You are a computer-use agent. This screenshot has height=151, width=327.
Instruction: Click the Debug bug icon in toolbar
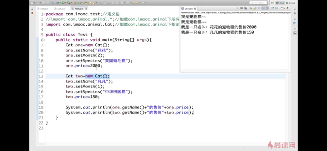58,3
